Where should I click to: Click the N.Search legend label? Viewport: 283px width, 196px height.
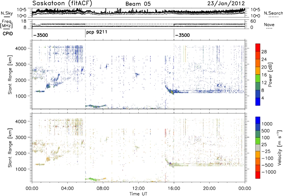point(273,13)
